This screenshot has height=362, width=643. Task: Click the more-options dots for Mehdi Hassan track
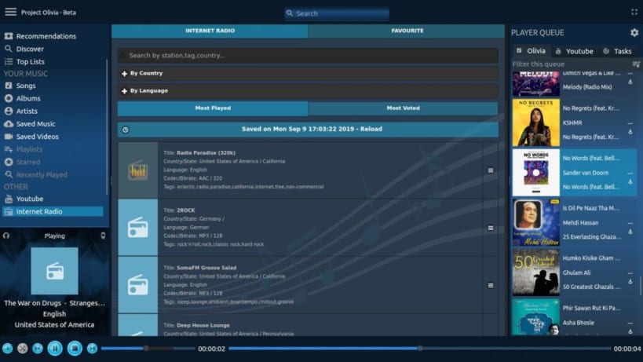(x=630, y=223)
